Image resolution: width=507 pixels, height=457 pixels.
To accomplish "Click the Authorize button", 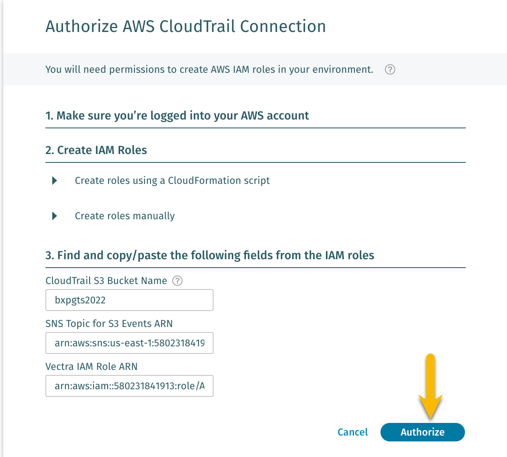I will (422, 432).
